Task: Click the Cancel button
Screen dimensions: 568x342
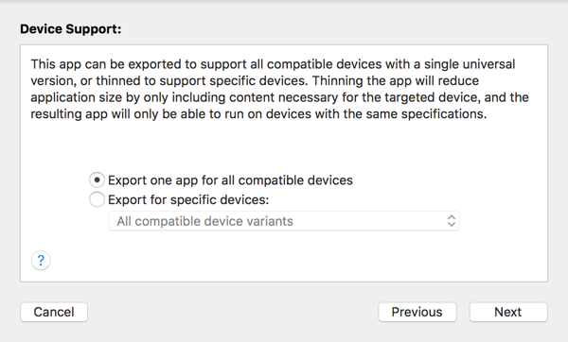Action: [54, 312]
